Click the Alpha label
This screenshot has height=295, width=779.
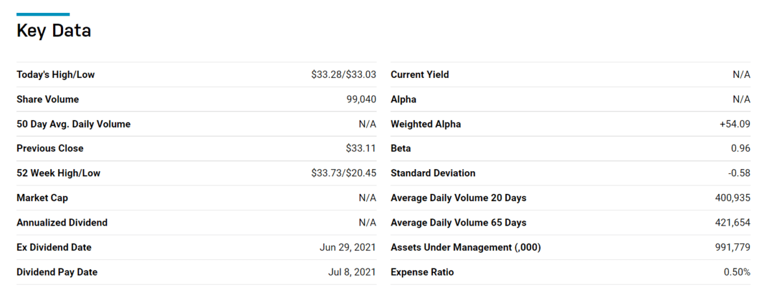(404, 99)
